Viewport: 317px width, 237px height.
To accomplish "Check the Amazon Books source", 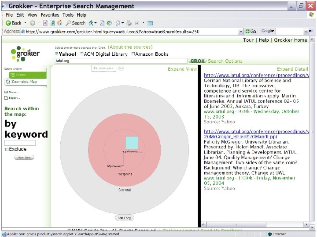I will [133, 54].
